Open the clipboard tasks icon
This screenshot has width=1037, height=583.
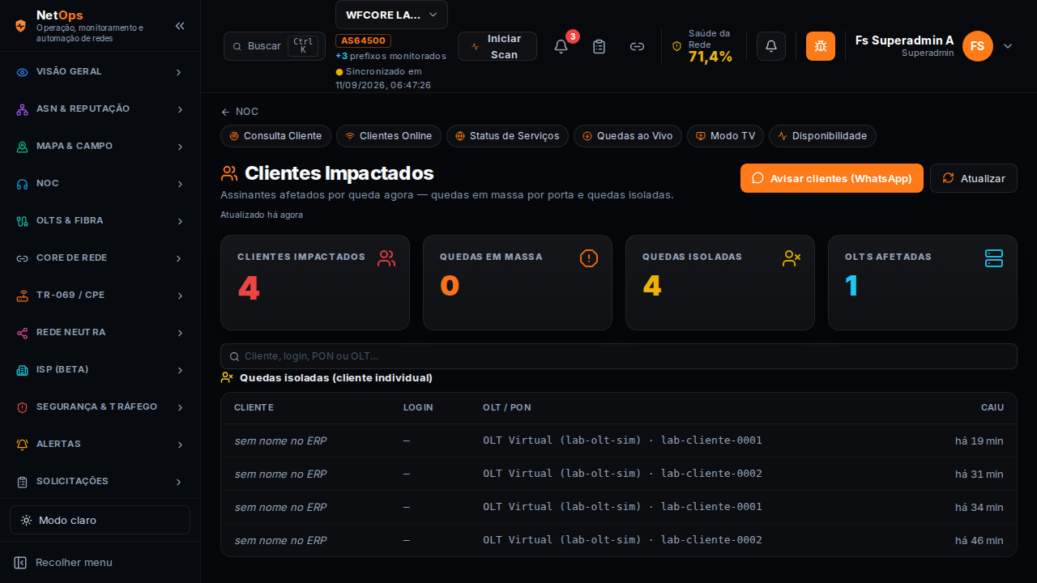pyautogui.click(x=599, y=46)
